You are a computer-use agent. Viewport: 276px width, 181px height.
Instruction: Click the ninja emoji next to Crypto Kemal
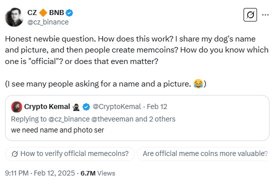pyautogui.click(x=76, y=107)
